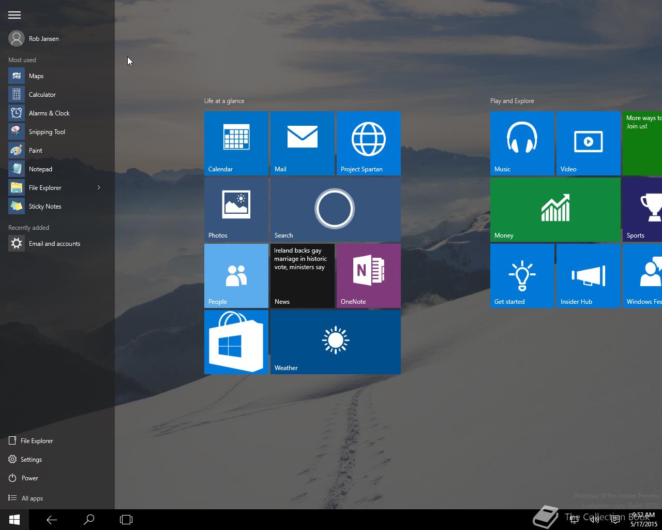
Task: Open the Insider Hub tile
Action: [589, 276]
